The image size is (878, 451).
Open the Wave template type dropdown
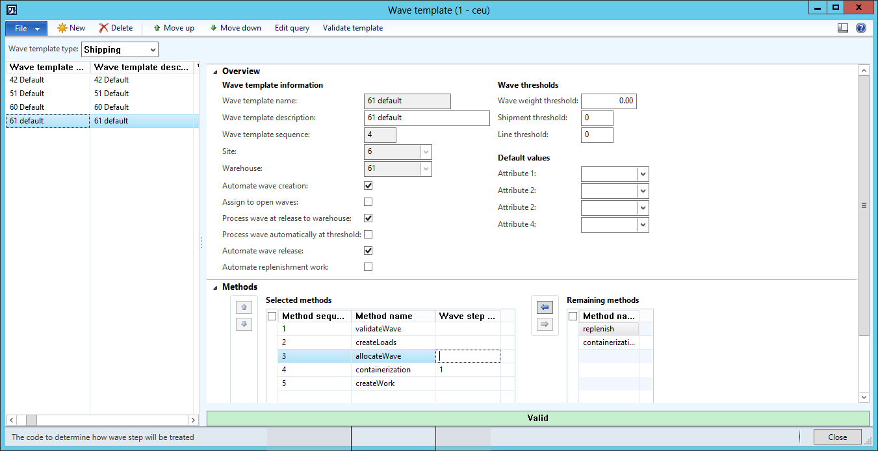coord(152,49)
